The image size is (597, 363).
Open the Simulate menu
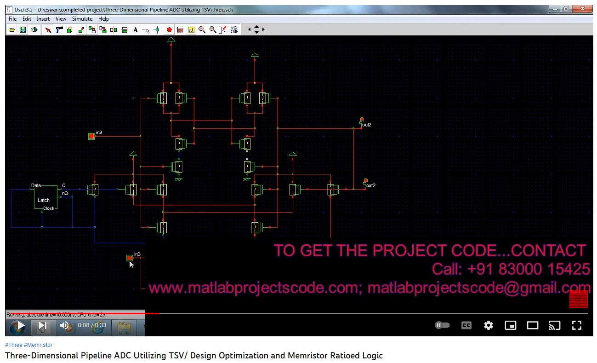(x=82, y=19)
